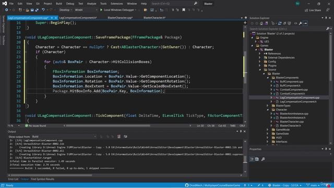
Task: Open the Show output from Build dropdown
Action: point(64,136)
